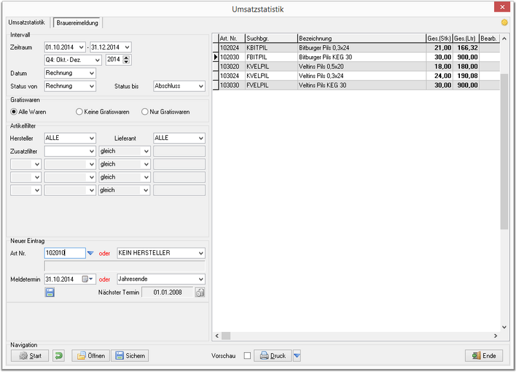Screen dimensions: 516x372
Task: Click the yellow sun icon at top right
Action: click(x=504, y=23)
